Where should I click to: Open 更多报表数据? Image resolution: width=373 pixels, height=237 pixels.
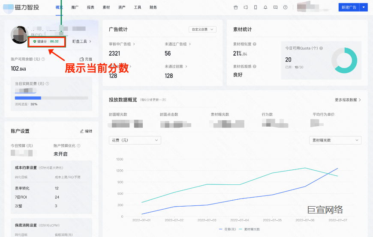click(x=348, y=100)
